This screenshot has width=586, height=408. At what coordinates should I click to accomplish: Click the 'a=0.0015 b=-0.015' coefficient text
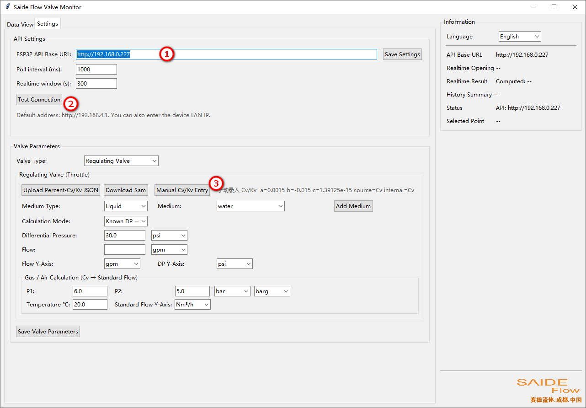[285, 190]
